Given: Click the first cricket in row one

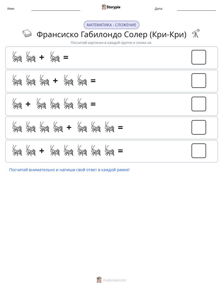Looking at the screenshot, I should coord(17,57).
